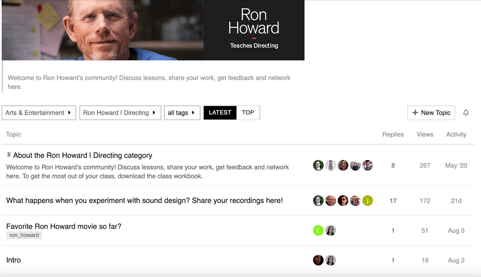This screenshot has height=277, width=481.
Task: Open the Intro topic
Action: [14, 260]
